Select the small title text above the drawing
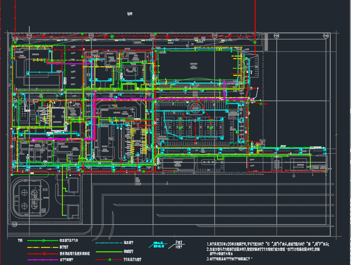 pos(130,14)
